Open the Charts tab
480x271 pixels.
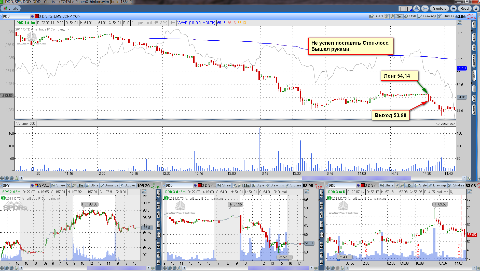(x=11, y=8)
